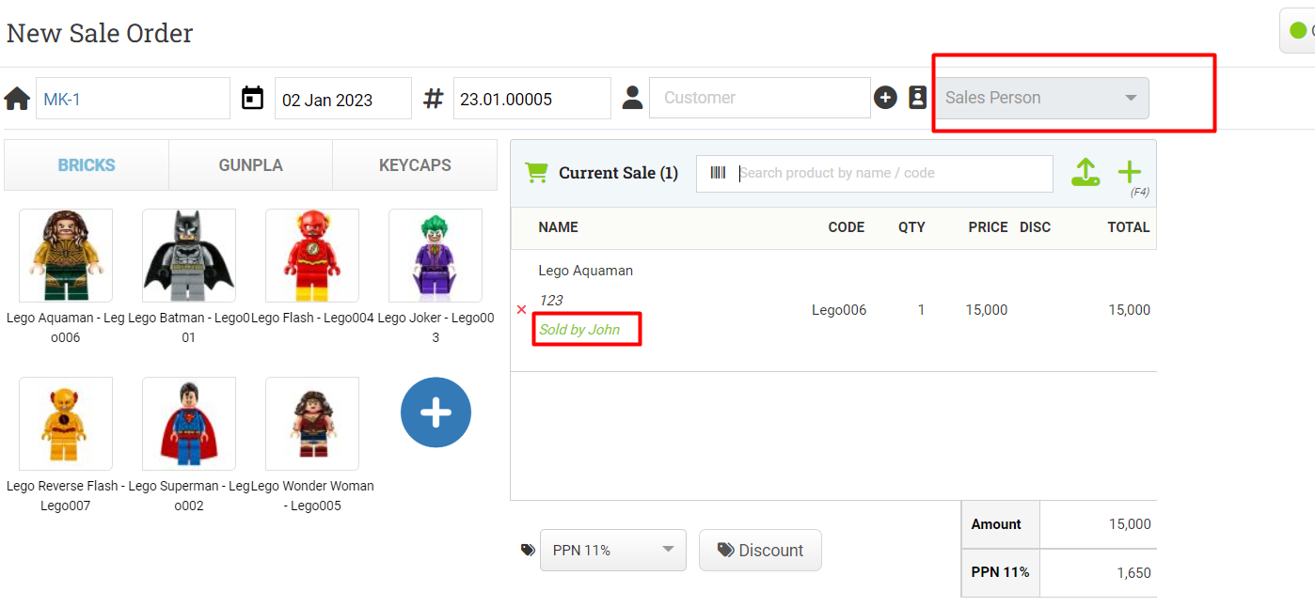Click the PPN 11% amount 1,650
Screen dimensions: 1315x607
(1133, 573)
